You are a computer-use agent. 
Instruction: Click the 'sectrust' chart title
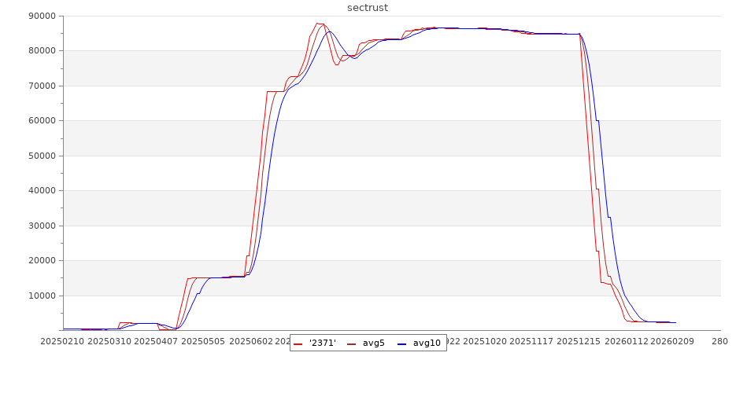[368, 8]
